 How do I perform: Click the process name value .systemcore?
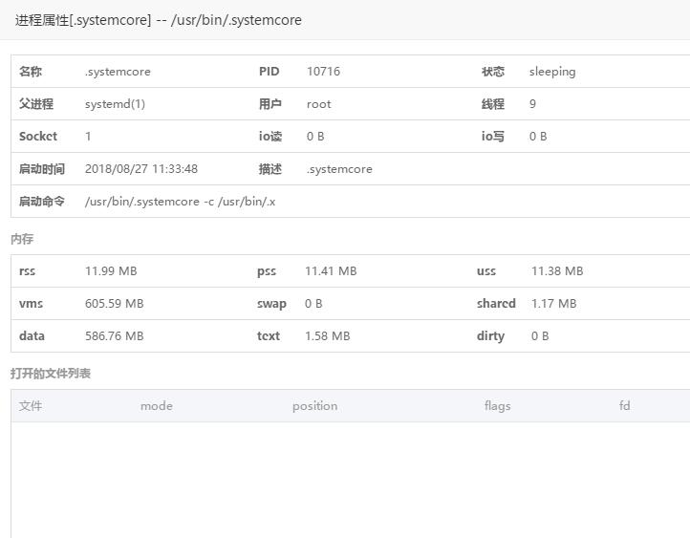click(118, 72)
